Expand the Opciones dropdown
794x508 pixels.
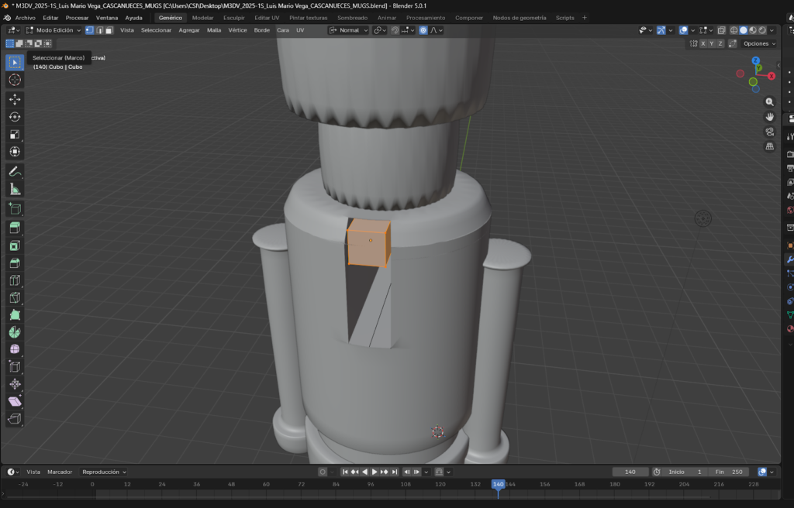click(x=758, y=43)
